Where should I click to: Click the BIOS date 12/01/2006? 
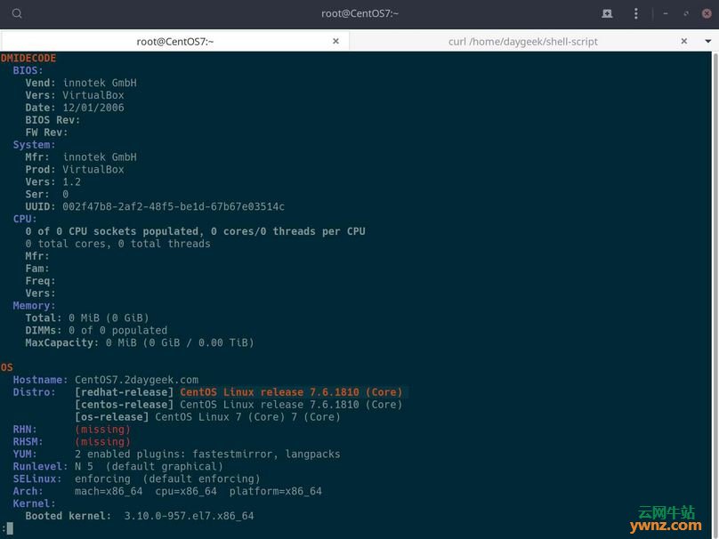pyautogui.click(x=93, y=108)
